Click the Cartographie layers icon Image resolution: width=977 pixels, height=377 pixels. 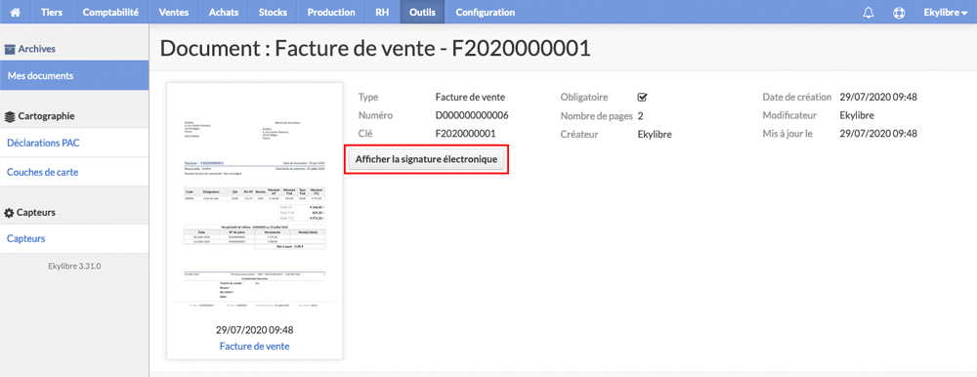click(10, 116)
